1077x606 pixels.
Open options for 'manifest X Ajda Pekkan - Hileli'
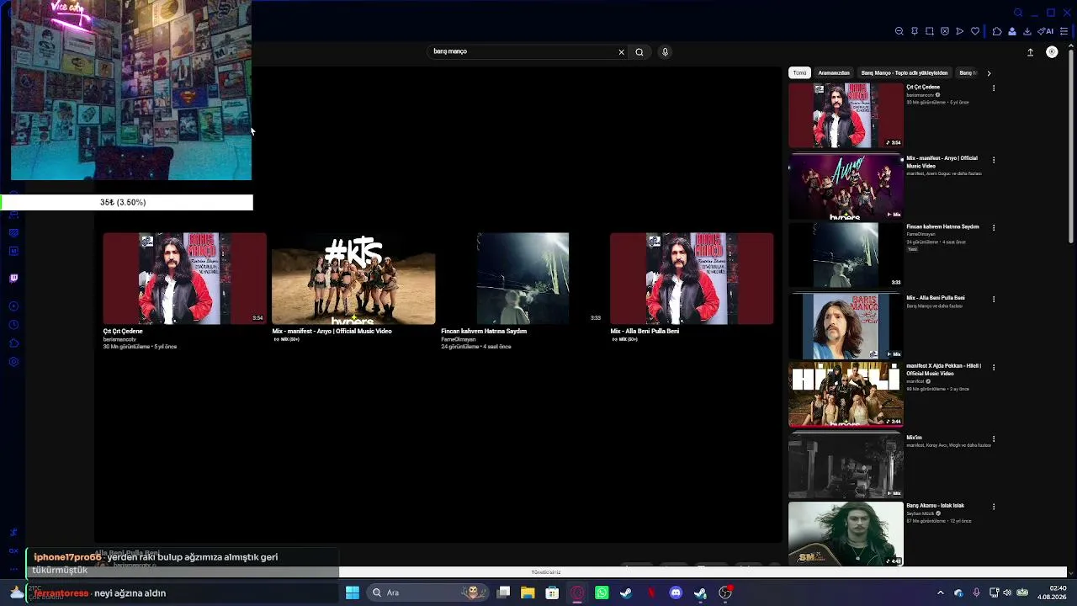click(994, 367)
